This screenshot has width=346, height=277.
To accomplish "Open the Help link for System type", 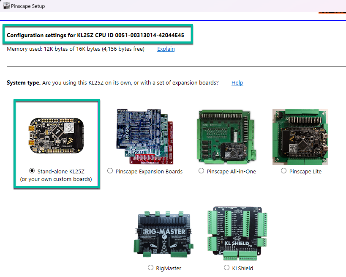I will (x=237, y=83).
